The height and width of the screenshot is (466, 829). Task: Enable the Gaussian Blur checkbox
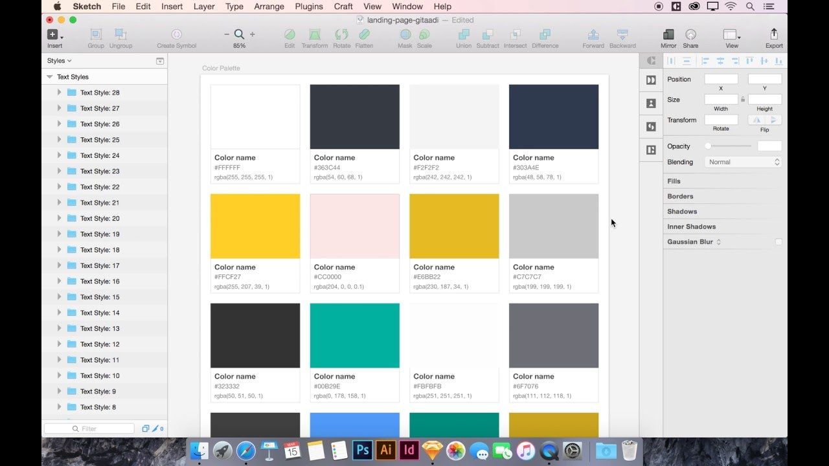click(778, 241)
